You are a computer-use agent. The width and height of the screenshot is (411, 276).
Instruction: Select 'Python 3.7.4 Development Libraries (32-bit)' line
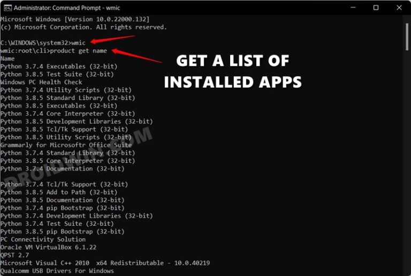pos(77,216)
